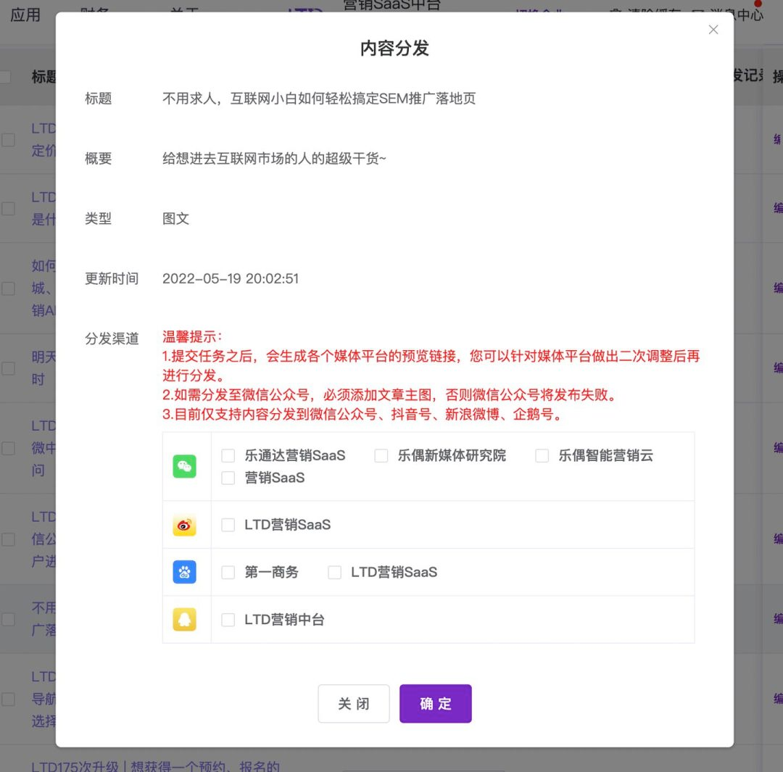Click the 分发渠道 label
Viewport: 783px width, 772px height.
[x=112, y=339]
